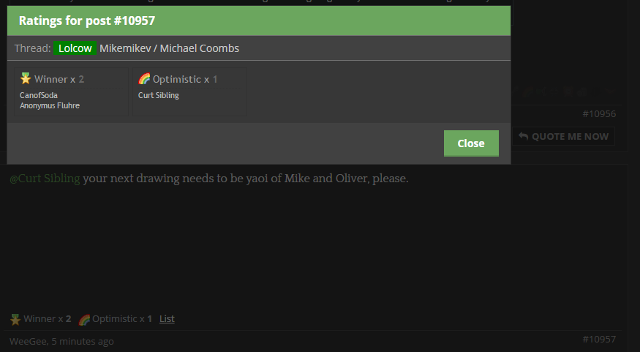This screenshot has width=640, height=352.
Task: Click the 'Ratings for post #10957' title bar
Action: pyautogui.click(x=259, y=20)
